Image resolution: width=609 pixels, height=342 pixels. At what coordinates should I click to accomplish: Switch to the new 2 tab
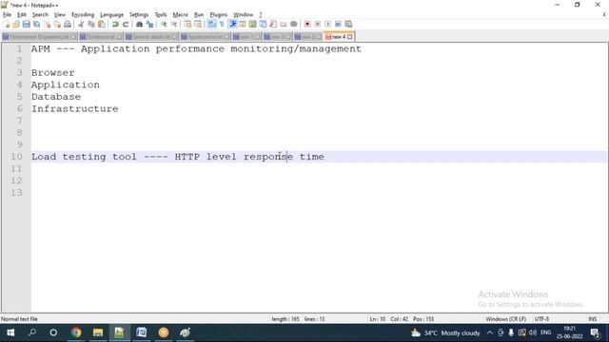coord(307,37)
